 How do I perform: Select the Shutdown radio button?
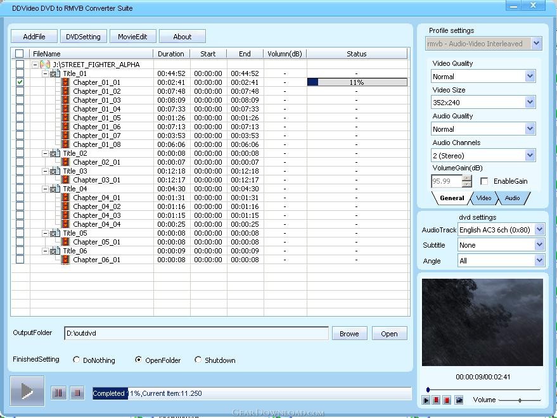click(x=198, y=360)
